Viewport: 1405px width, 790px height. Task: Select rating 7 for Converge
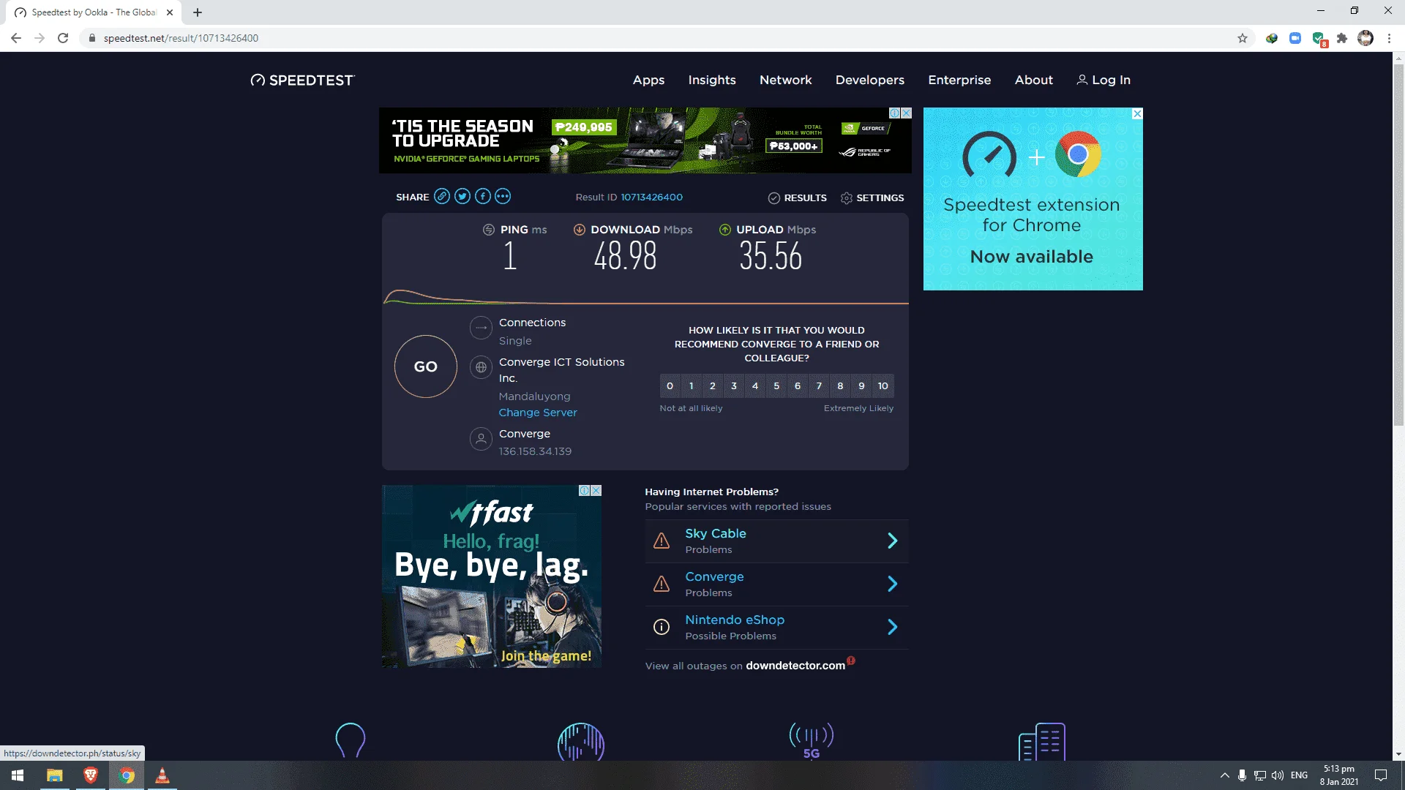[x=819, y=386]
